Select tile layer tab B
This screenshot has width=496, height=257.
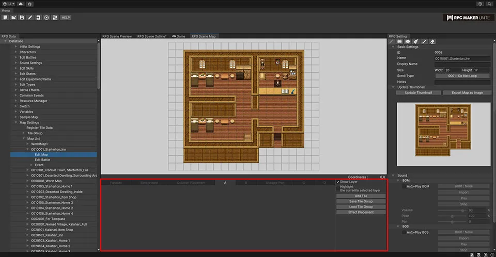pos(245,183)
